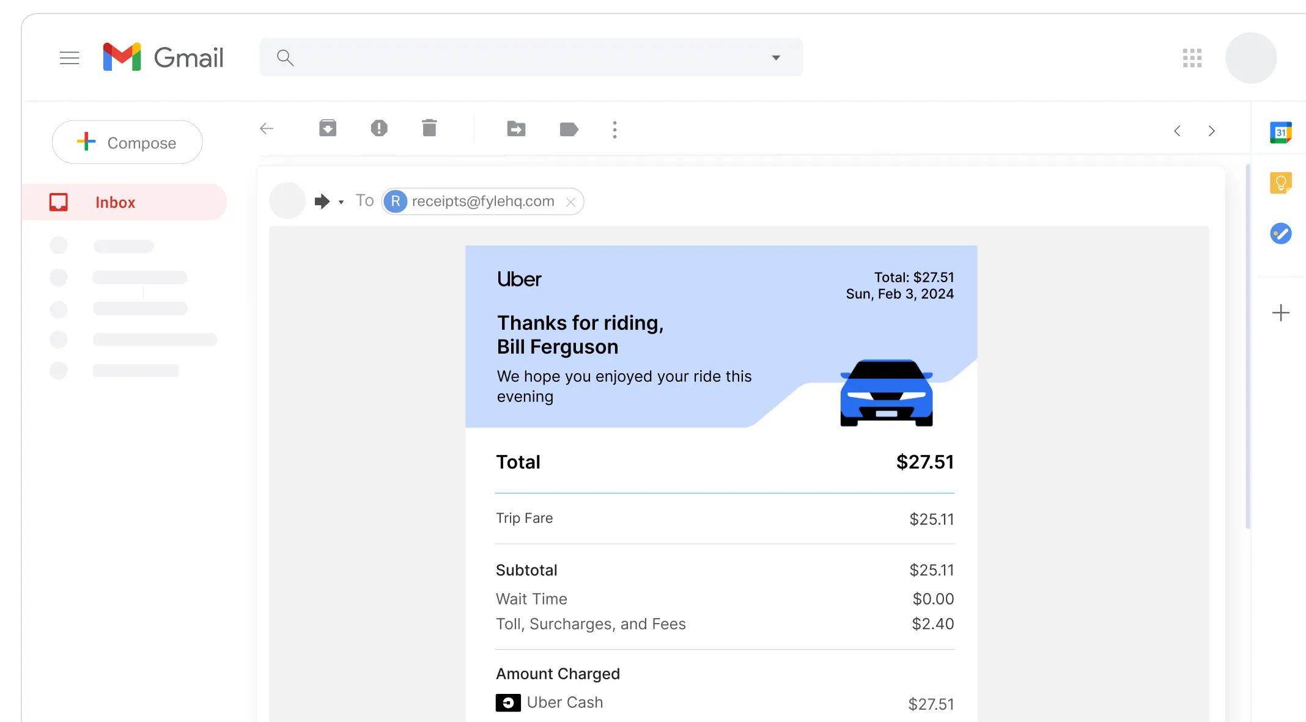Open the Google apps grid
Image resolution: width=1306 pixels, height=722 pixels.
pyautogui.click(x=1192, y=57)
